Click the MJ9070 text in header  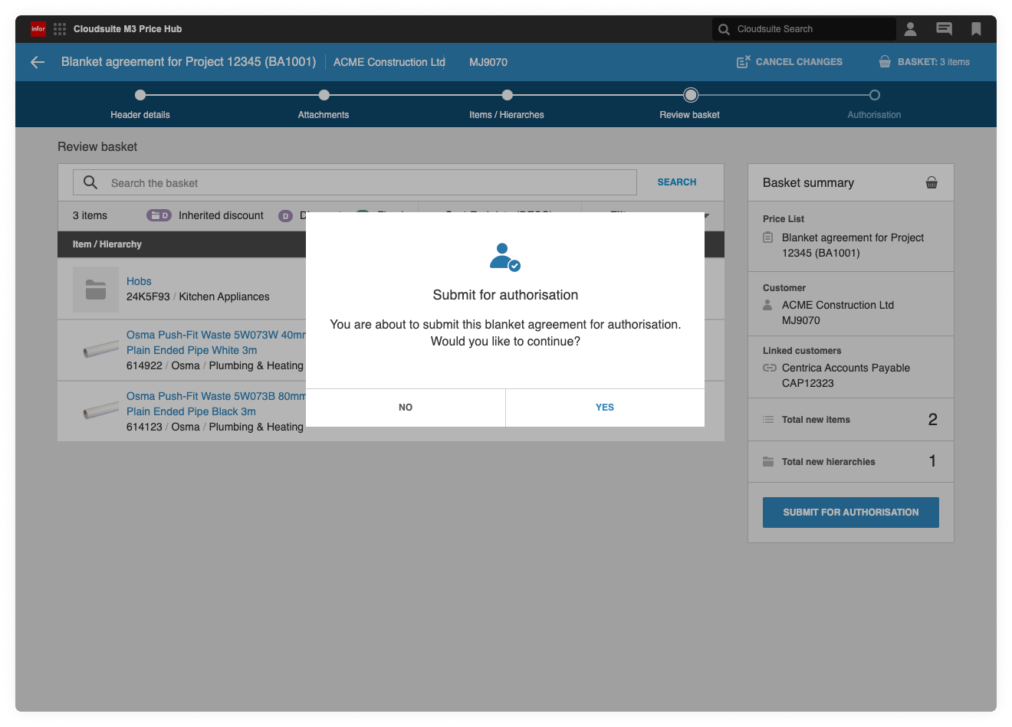(x=488, y=62)
